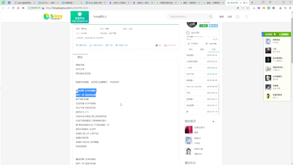Click the thumbs-up like icon
The width and height of the screenshot is (293, 165).
point(156,45)
